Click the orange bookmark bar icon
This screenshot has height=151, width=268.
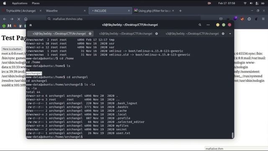15,26
